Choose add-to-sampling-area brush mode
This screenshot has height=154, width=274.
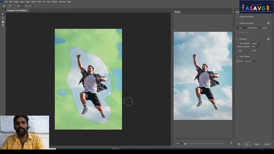18,6
